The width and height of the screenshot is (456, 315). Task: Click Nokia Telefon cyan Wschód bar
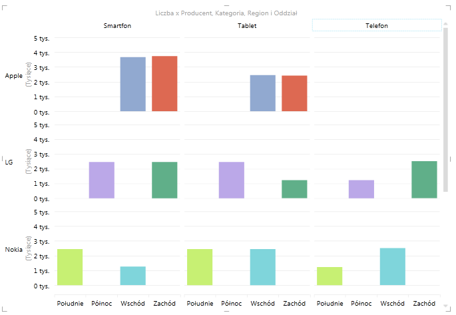pos(392,266)
